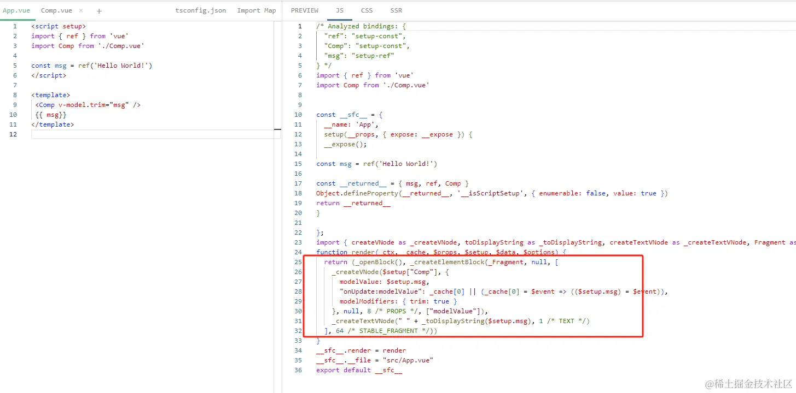
Task: Click the 'Object.defineProperty(__returned__' output line
Action: [492, 193]
